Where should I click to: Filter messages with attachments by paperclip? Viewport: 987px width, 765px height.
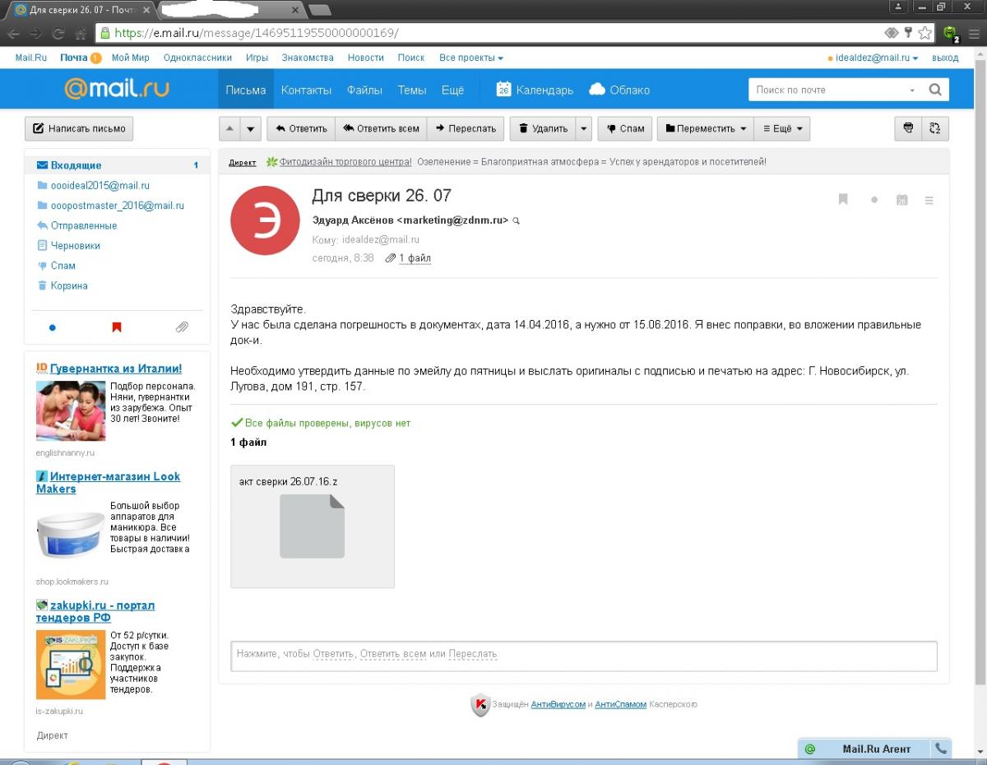point(182,327)
